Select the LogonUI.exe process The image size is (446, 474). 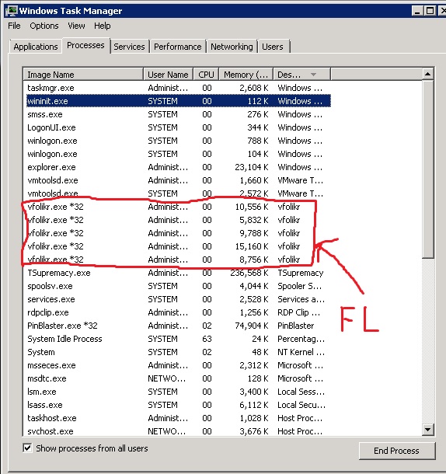coord(177,127)
